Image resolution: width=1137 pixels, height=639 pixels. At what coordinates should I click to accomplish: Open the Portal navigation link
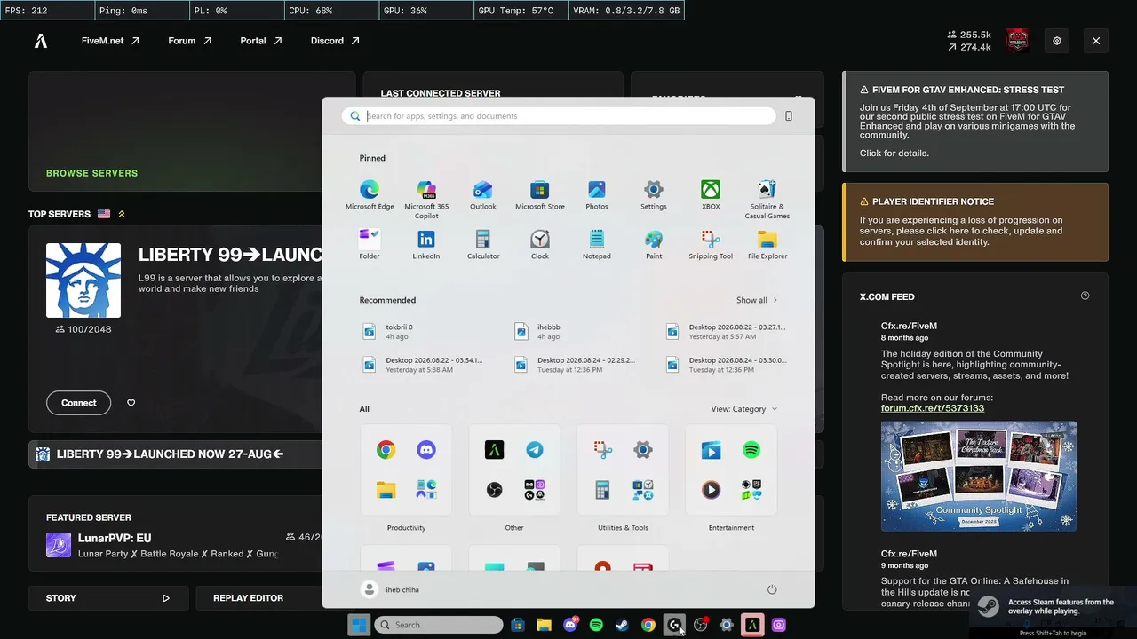261,41
